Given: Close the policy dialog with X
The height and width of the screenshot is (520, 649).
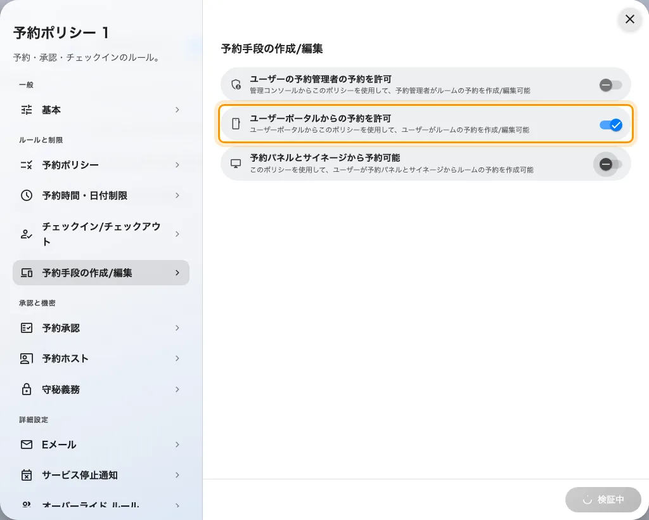Looking at the screenshot, I should point(630,19).
